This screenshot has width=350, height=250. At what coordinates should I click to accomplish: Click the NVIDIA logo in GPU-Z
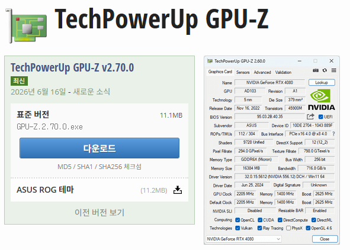pos(322,100)
